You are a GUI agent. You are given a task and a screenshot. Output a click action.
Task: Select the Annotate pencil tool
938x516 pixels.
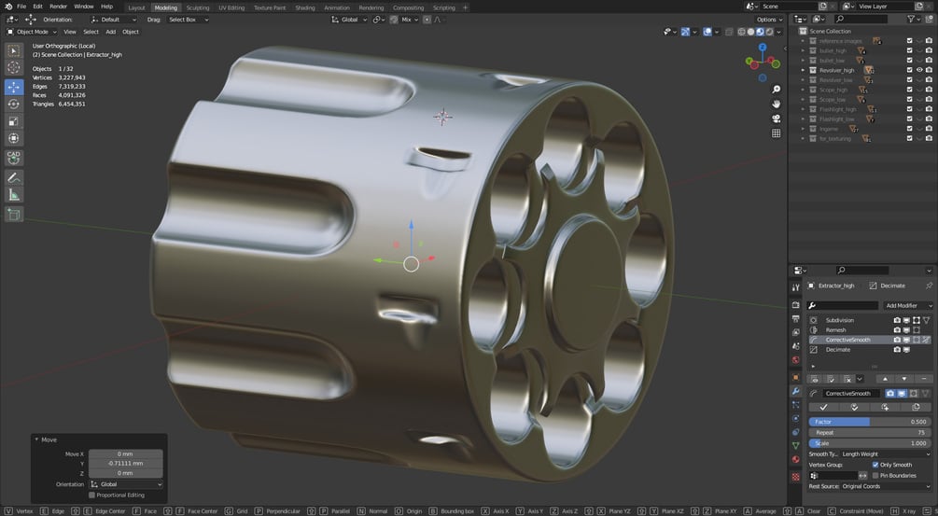point(14,177)
